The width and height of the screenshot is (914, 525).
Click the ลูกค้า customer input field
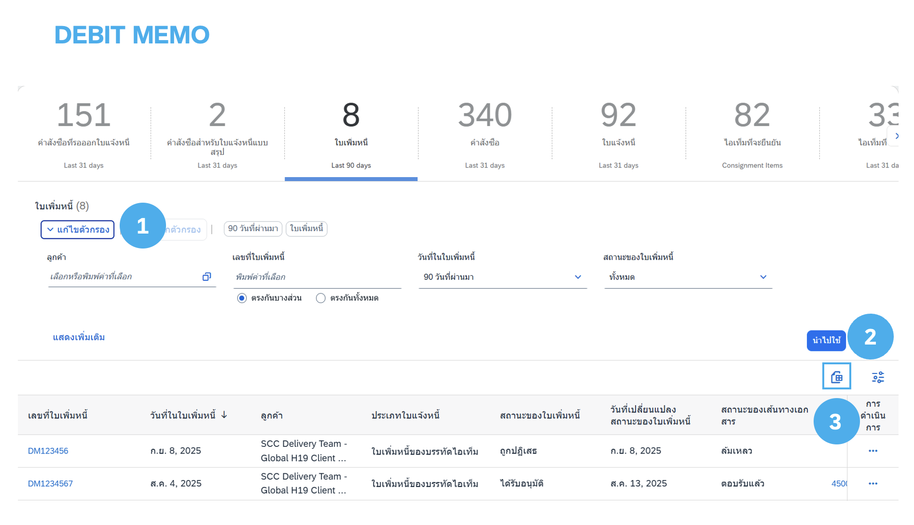(x=123, y=276)
